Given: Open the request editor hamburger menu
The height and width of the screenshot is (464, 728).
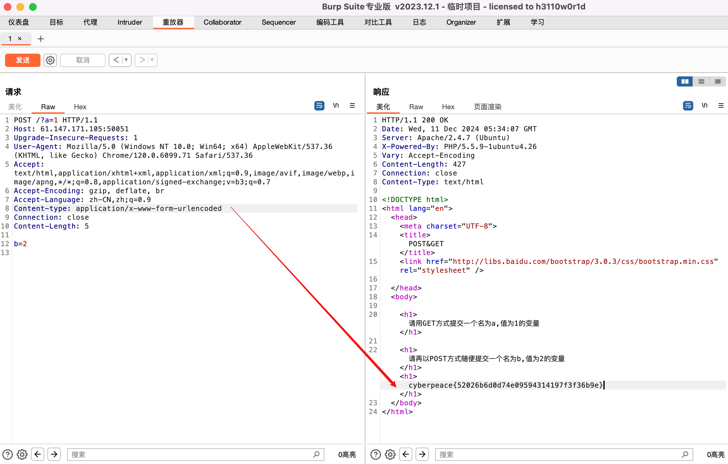Looking at the screenshot, I should tap(353, 105).
